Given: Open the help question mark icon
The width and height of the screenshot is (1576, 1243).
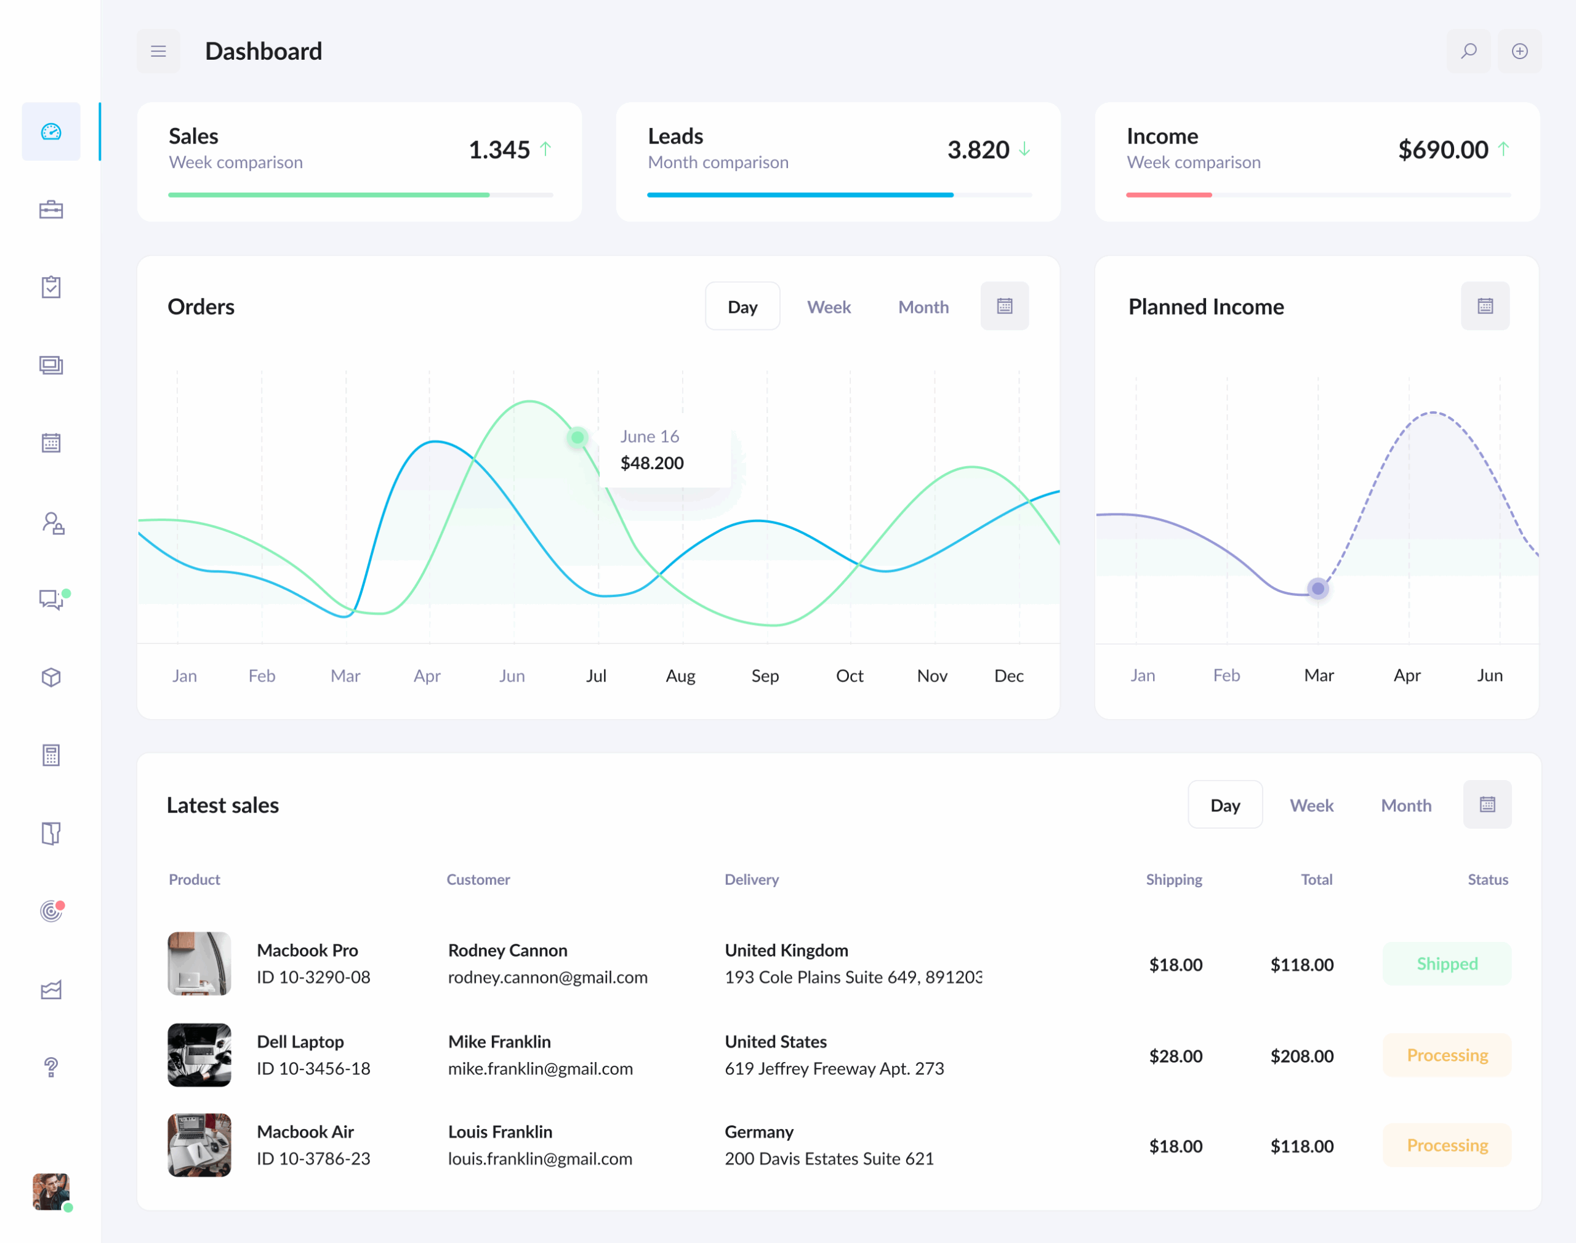Looking at the screenshot, I should pos(51,1067).
